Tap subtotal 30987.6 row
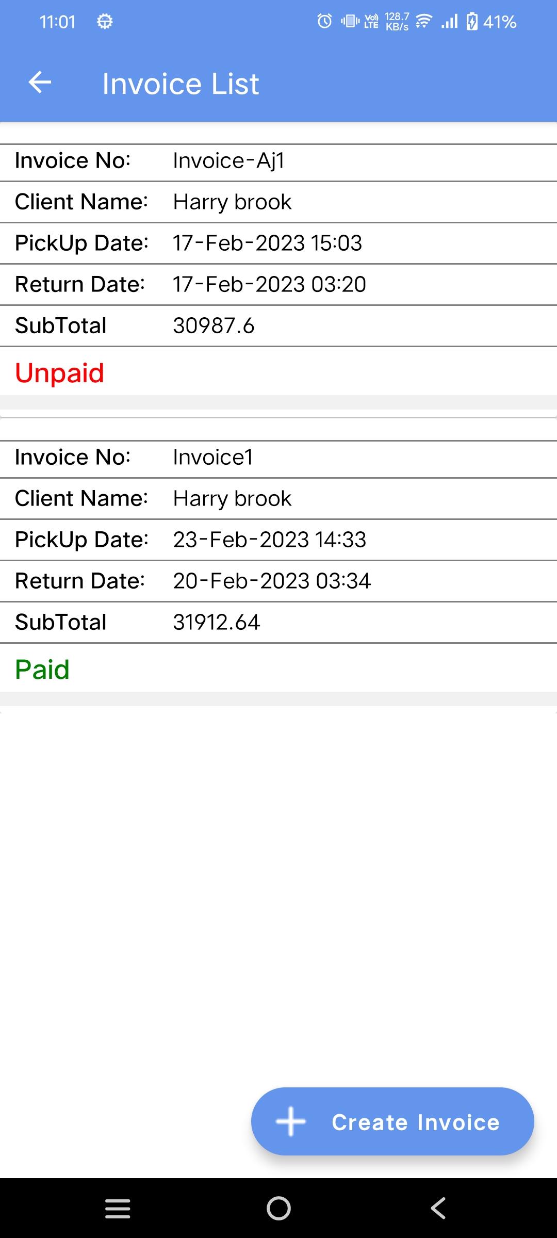557x1238 pixels. pos(214,326)
